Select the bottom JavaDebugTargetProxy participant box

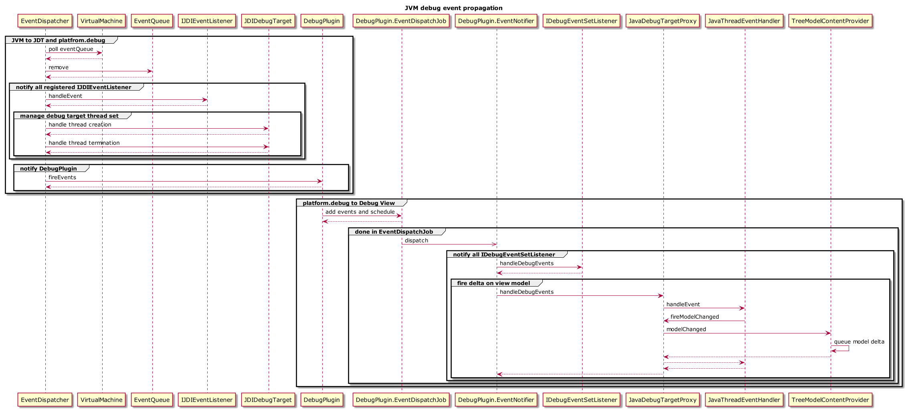click(x=663, y=400)
